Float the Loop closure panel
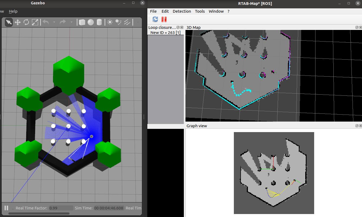The height and width of the screenshot is (217, 362). (178, 27)
